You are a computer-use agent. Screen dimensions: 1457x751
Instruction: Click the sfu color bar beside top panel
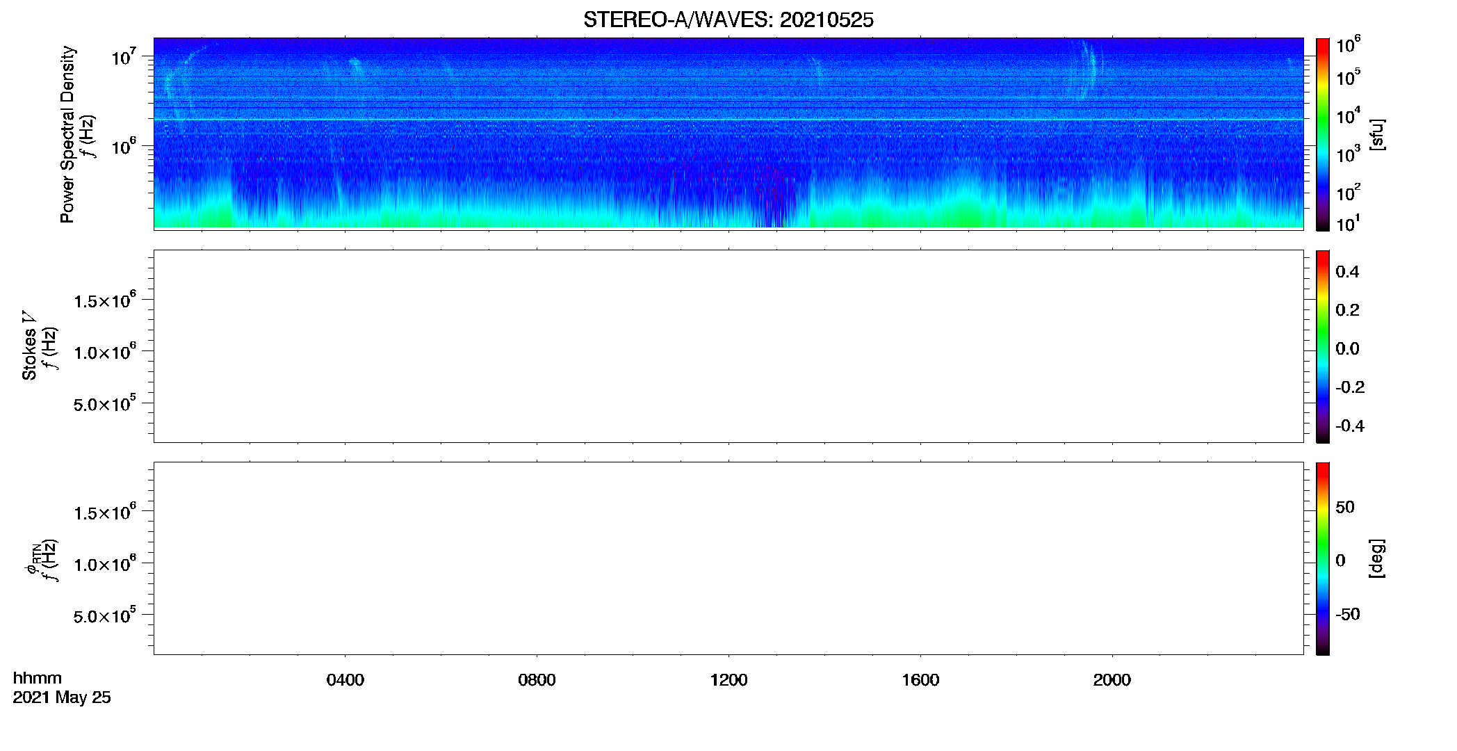tap(1322, 134)
